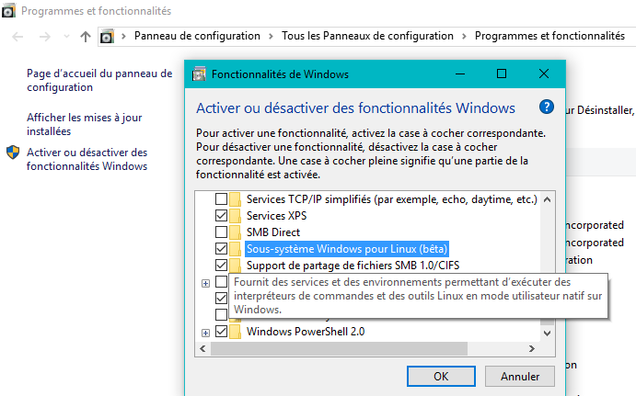Check the SMB Direct checkbox
The height and width of the screenshot is (396, 636).
pos(221,232)
